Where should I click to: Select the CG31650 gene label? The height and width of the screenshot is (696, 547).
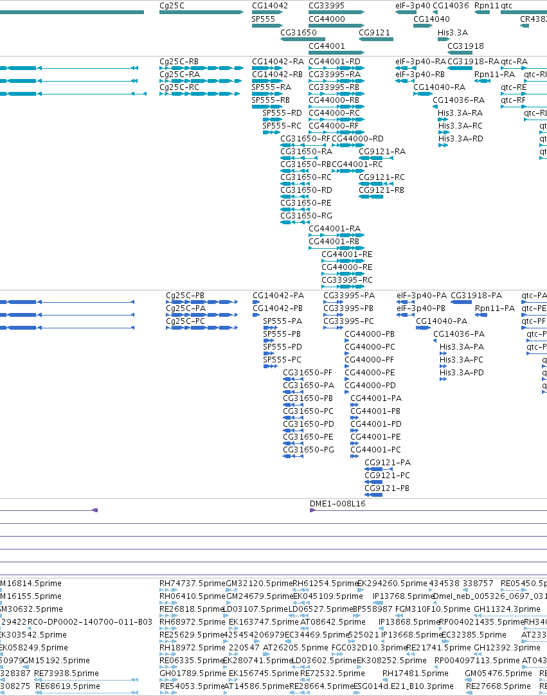tap(298, 32)
